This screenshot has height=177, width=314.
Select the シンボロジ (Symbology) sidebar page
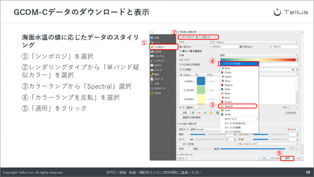tap(164, 47)
